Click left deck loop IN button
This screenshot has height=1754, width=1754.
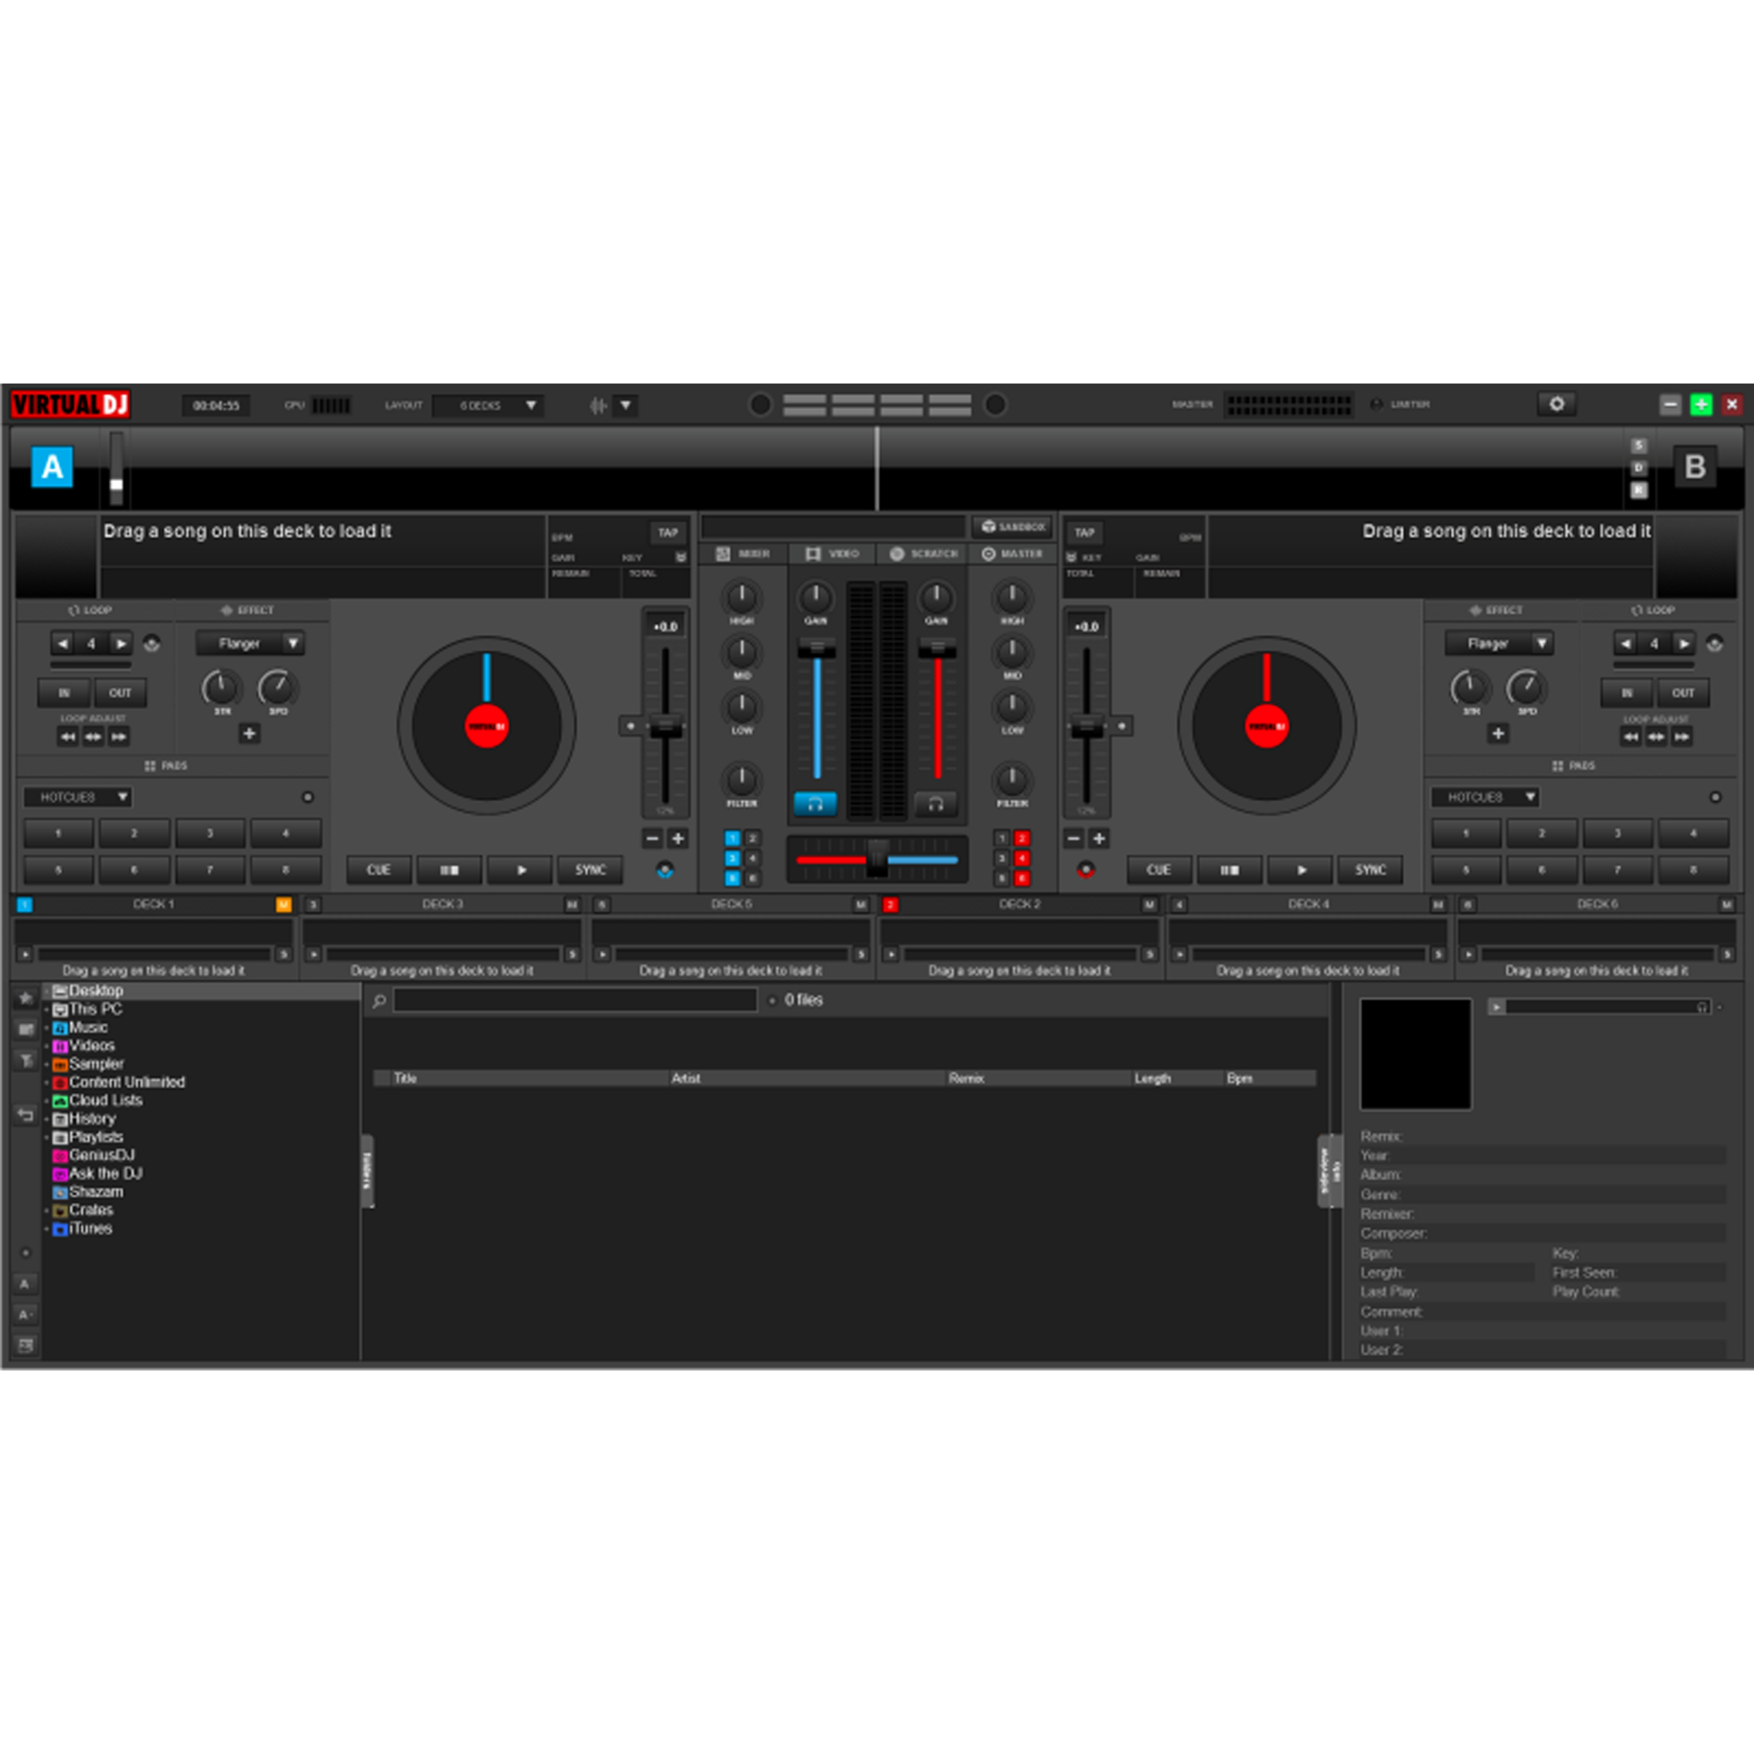click(64, 693)
